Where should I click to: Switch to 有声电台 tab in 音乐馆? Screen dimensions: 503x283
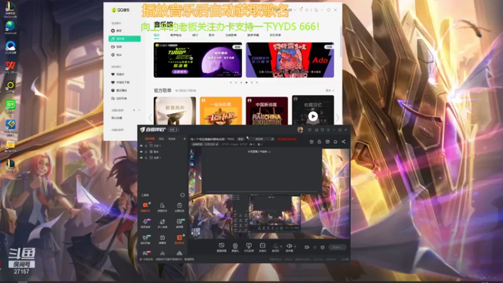click(x=176, y=35)
